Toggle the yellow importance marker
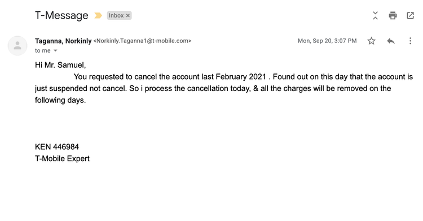 click(98, 15)
